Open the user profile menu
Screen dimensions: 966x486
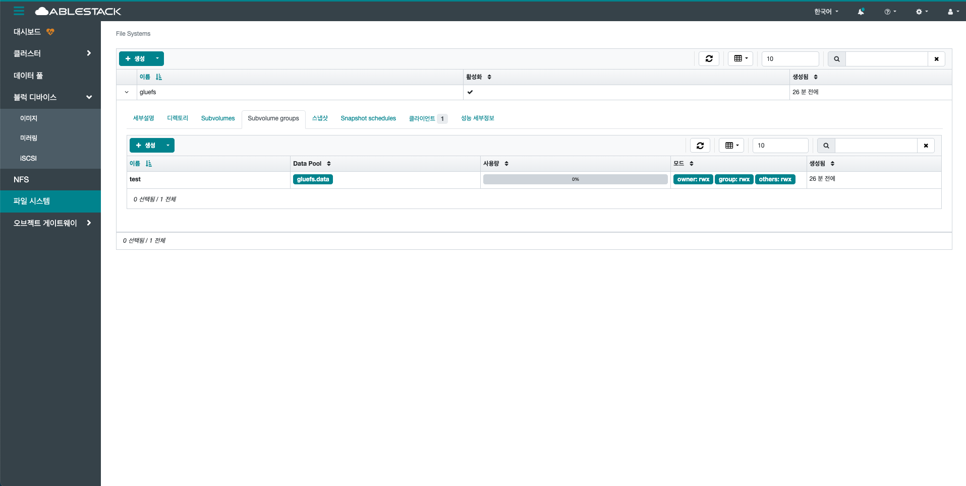point(953,12)
